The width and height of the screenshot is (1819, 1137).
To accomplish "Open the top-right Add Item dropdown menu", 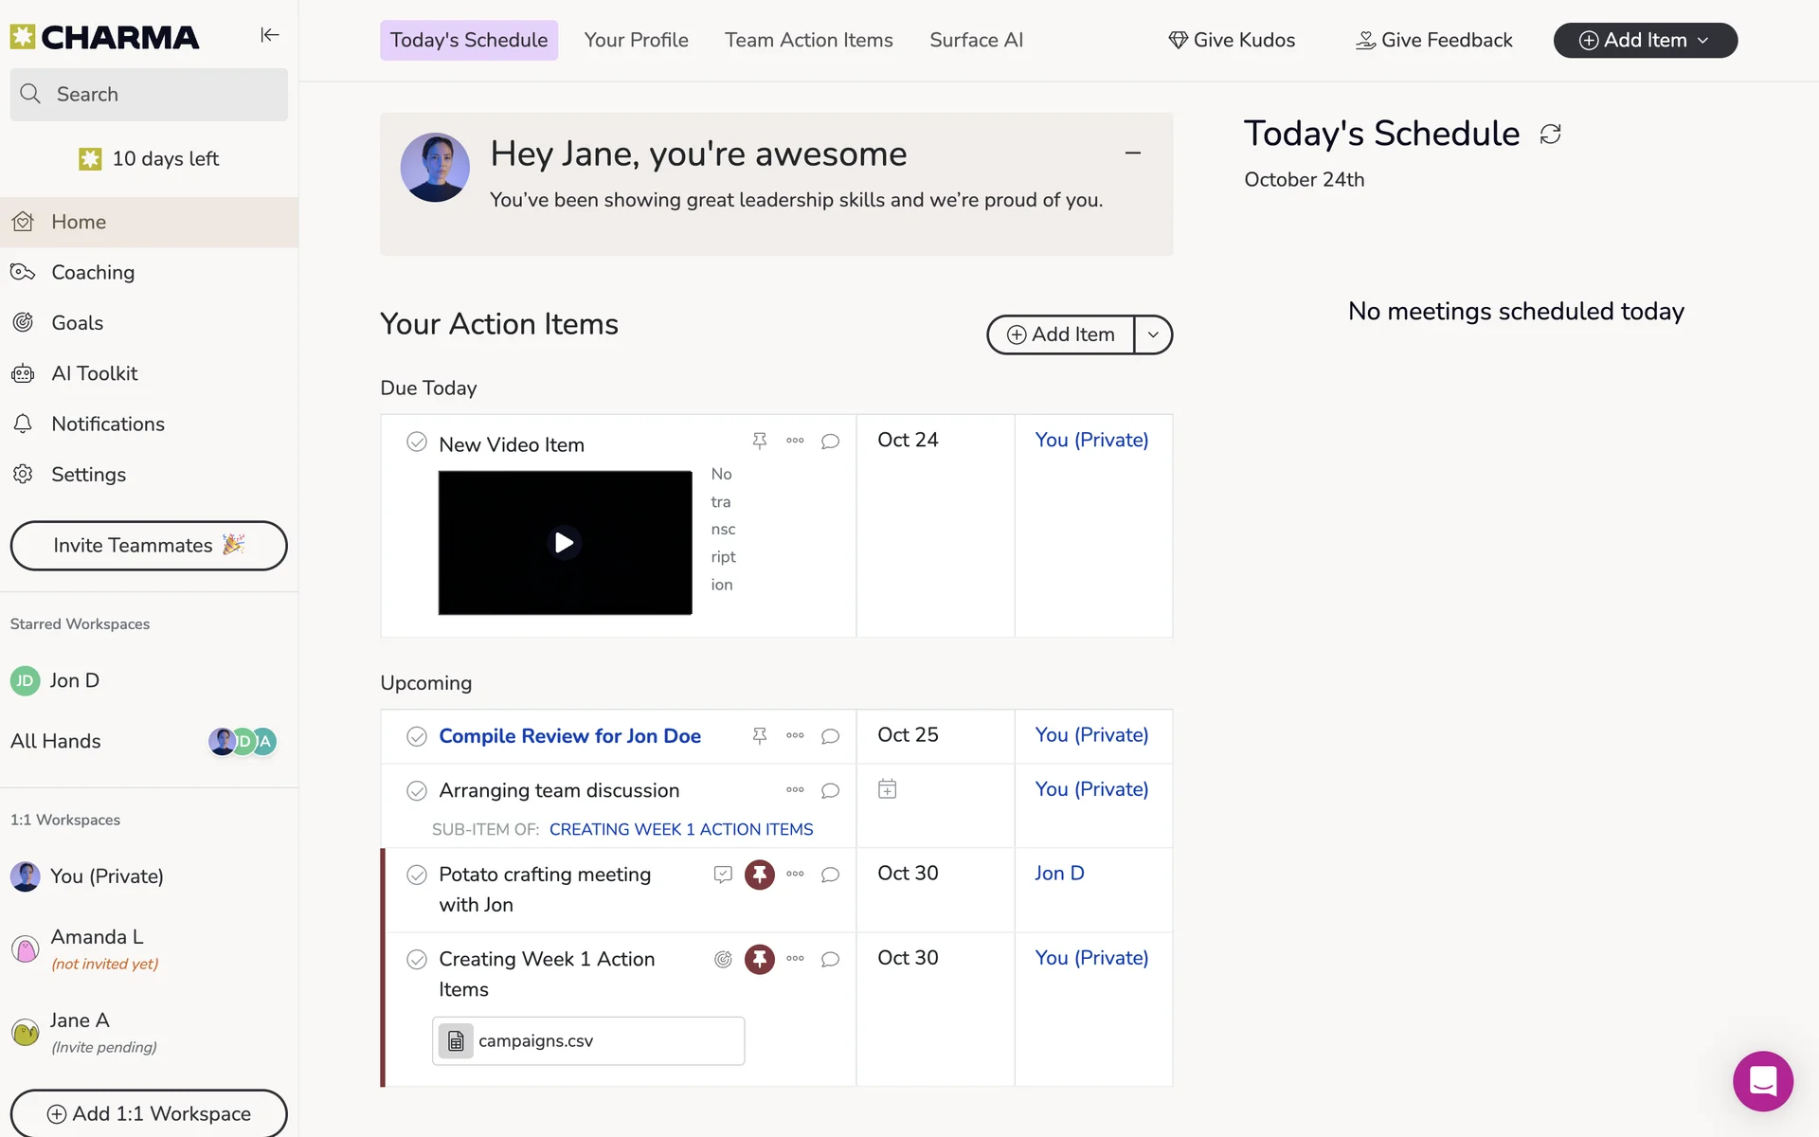I will pos(1645,40).
